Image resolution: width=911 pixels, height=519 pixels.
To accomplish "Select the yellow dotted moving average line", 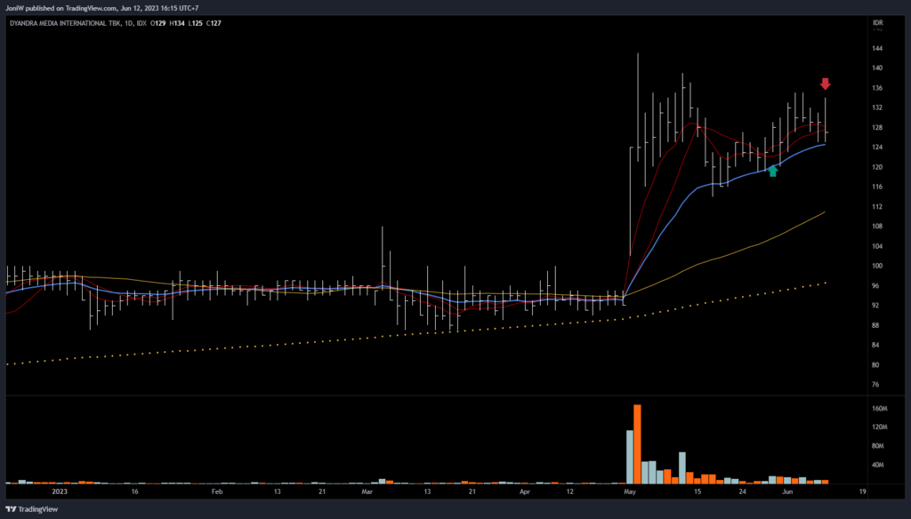I will coord(445,331).
